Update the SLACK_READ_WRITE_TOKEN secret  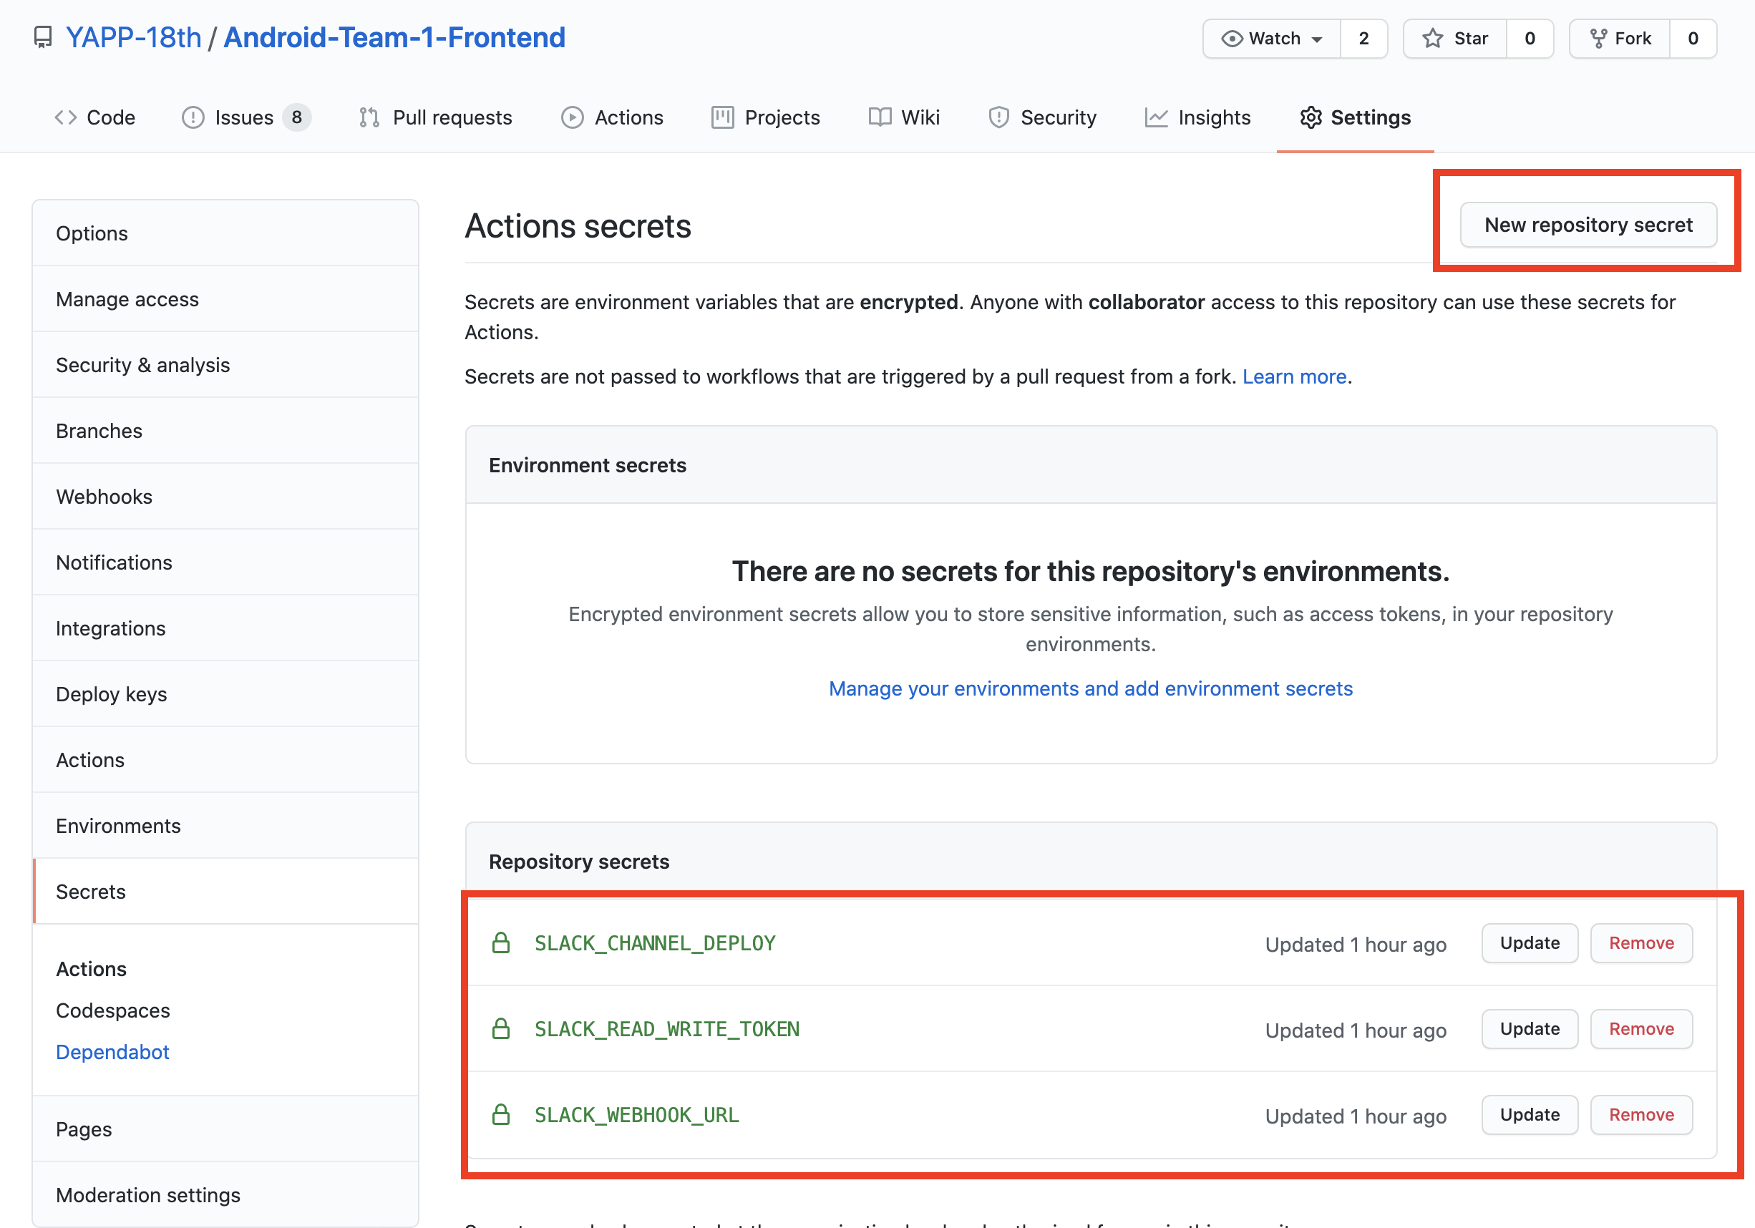(1529, 1028)
